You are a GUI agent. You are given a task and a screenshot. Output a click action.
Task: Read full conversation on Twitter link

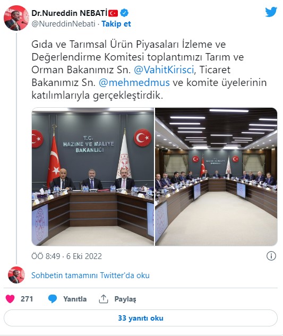90,275
